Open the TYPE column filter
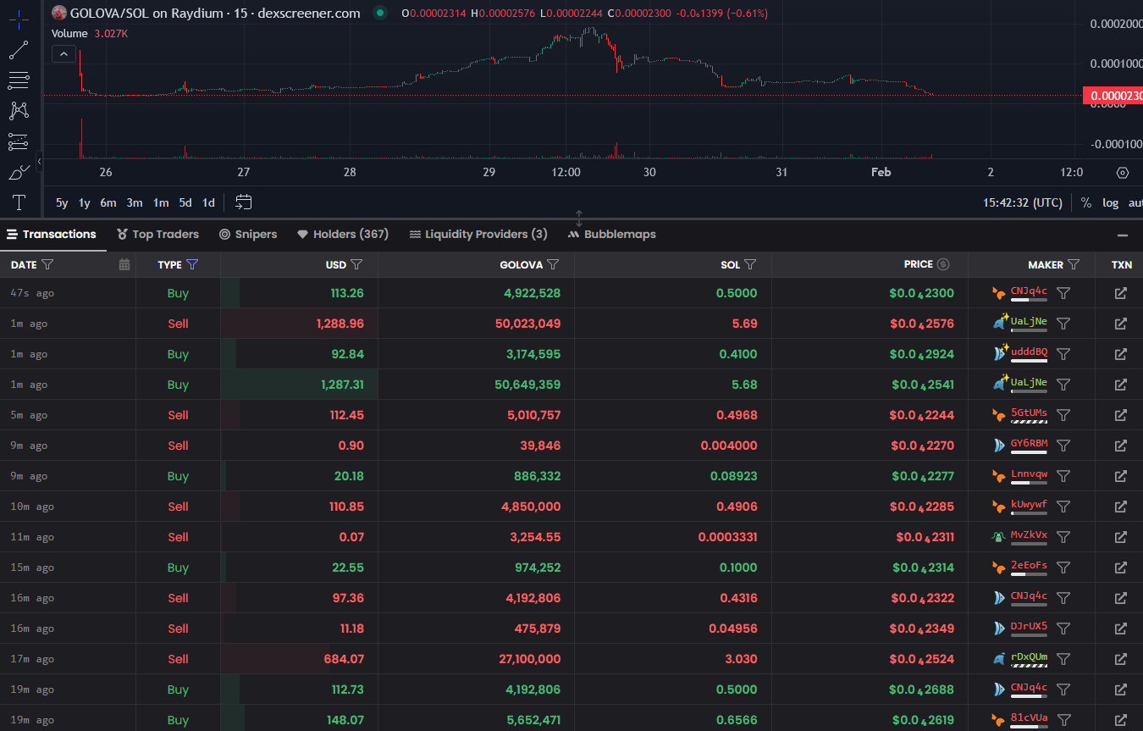The image size is (1143, 731). [192, 264]
